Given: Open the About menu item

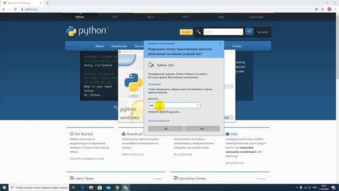Looking at the screenshot, I should click(99, 46).
